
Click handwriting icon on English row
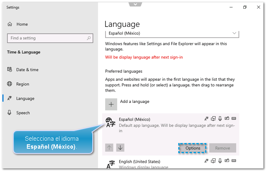click(x=227, y=160)
